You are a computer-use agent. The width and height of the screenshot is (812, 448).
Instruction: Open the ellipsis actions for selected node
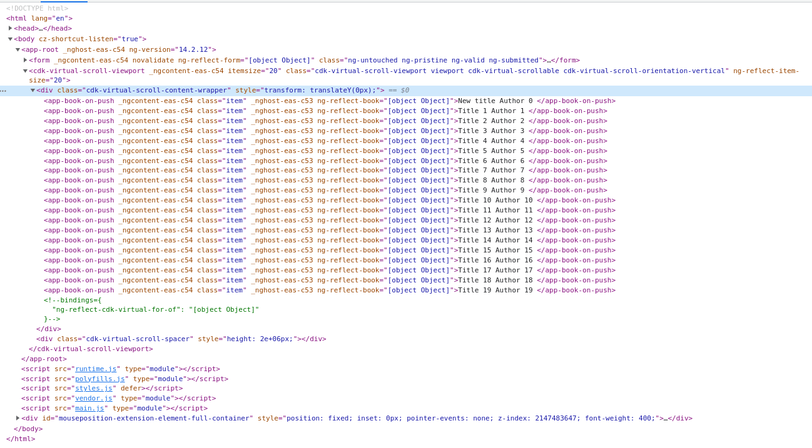click(3, 91)
